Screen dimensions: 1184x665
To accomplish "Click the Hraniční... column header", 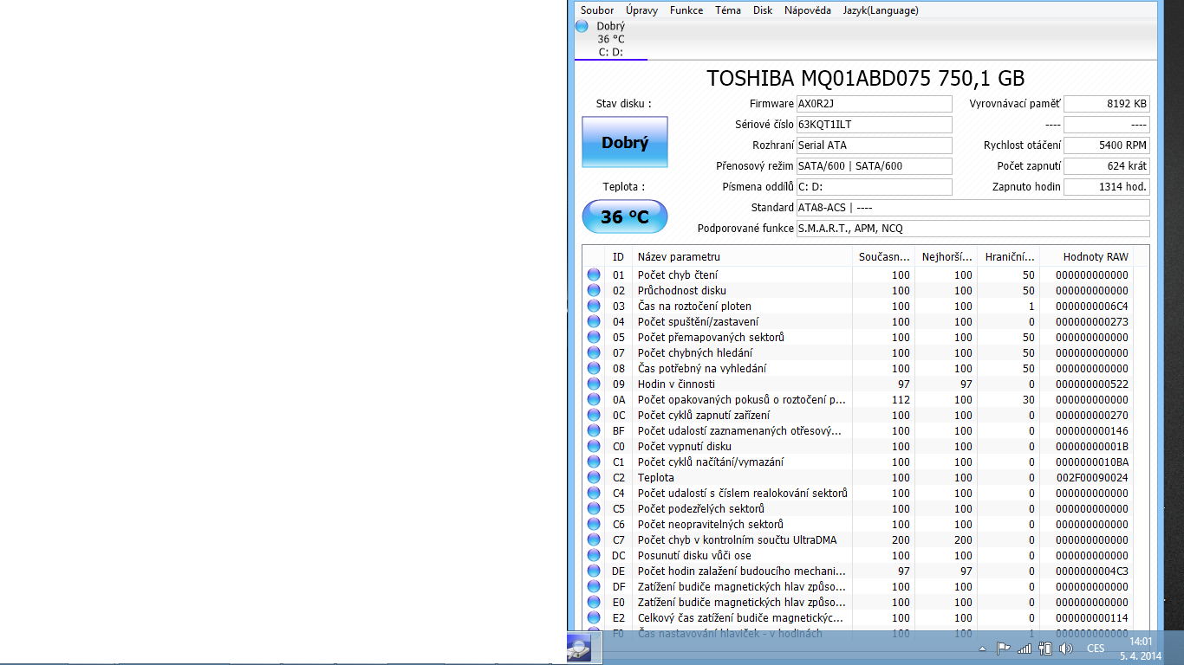I will 1008,256.
